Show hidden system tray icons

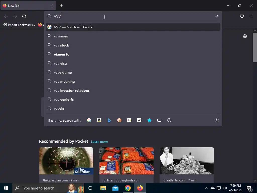coord(207,188)
